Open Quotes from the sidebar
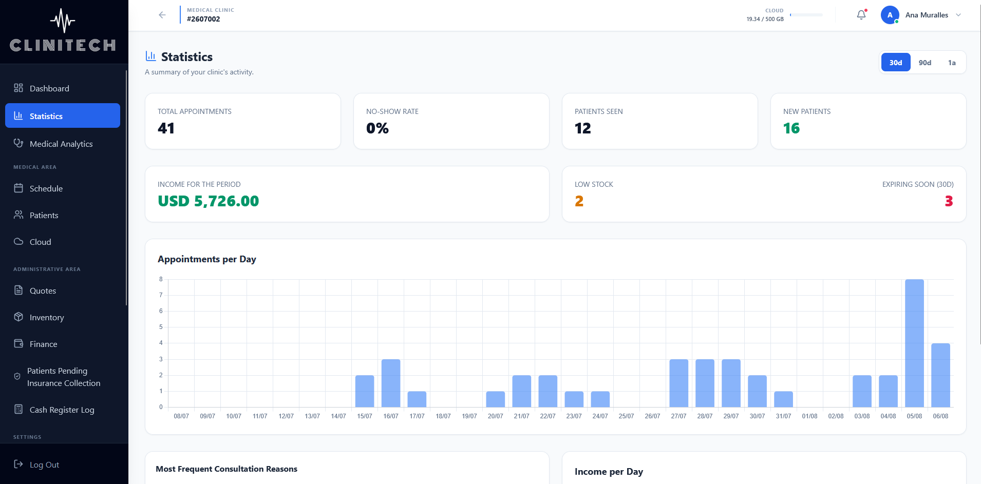This screenshot has width=981, height=484. 63,291
